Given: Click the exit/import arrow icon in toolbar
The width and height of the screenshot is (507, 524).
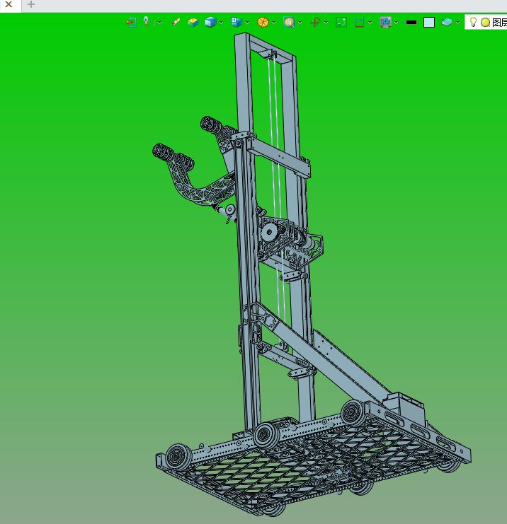Looking at the screenshot, I should point(132,23).
